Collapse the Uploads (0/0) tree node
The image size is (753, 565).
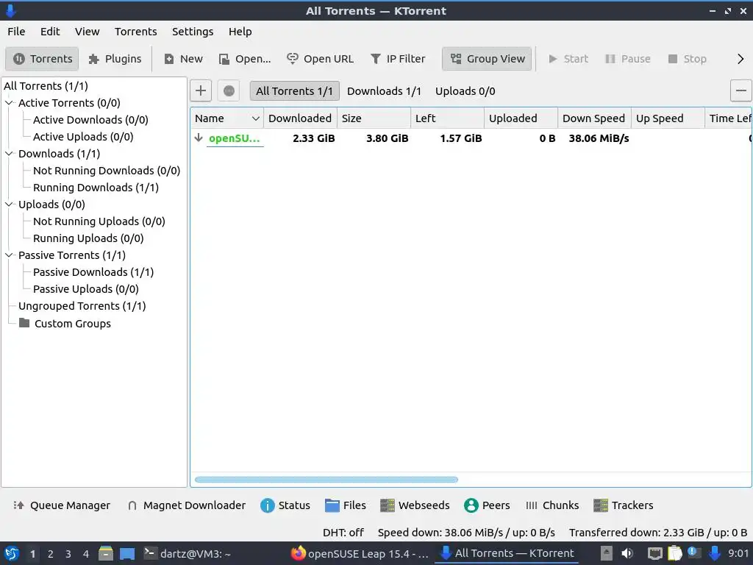(9, 205)
